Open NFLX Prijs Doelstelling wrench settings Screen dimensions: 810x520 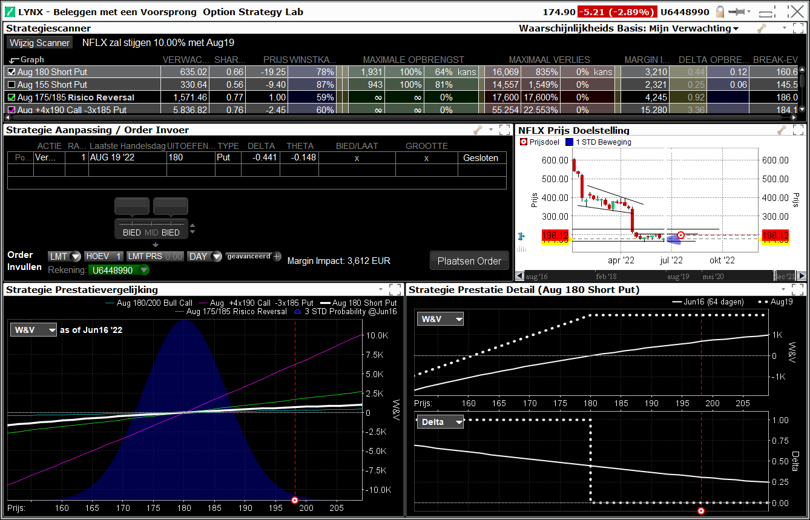coord(782,130)
